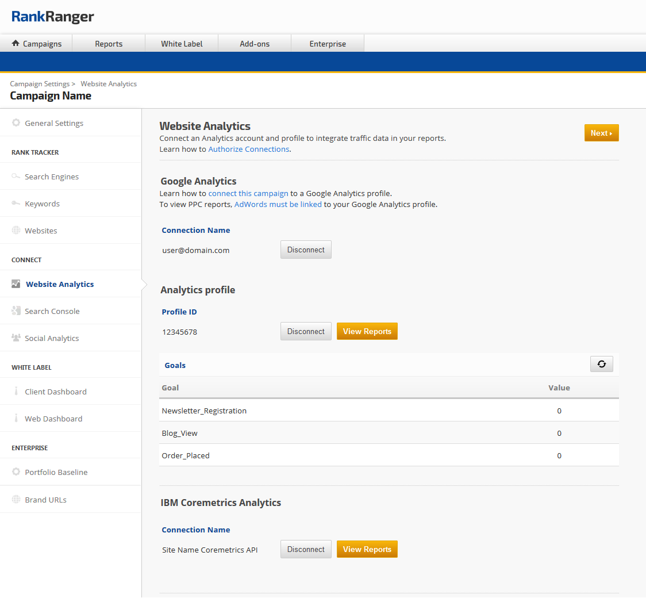Click the Search Engines magnifier icon
Viewport: 646px width, 598px height.
(16, 177)
